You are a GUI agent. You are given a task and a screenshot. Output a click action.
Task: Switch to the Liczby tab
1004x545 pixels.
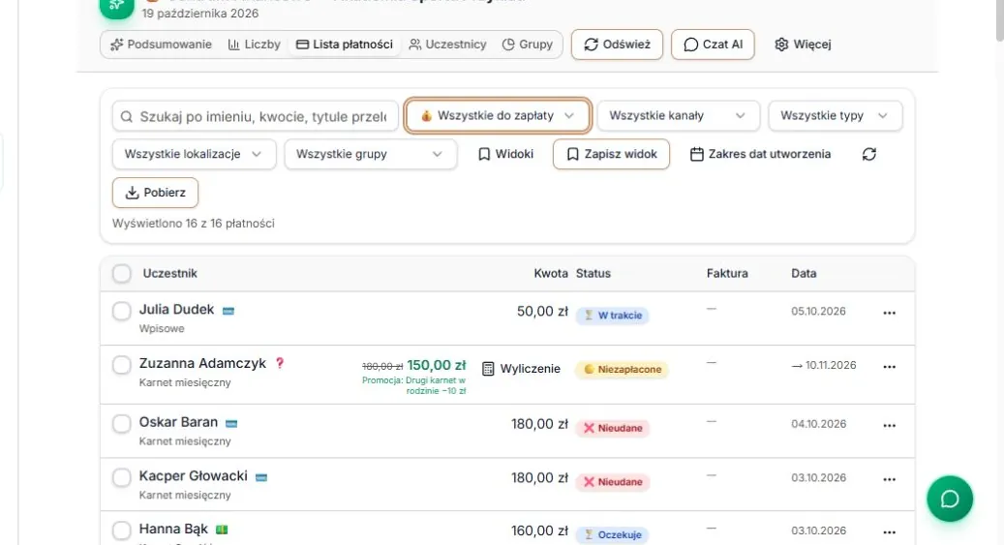255,45
